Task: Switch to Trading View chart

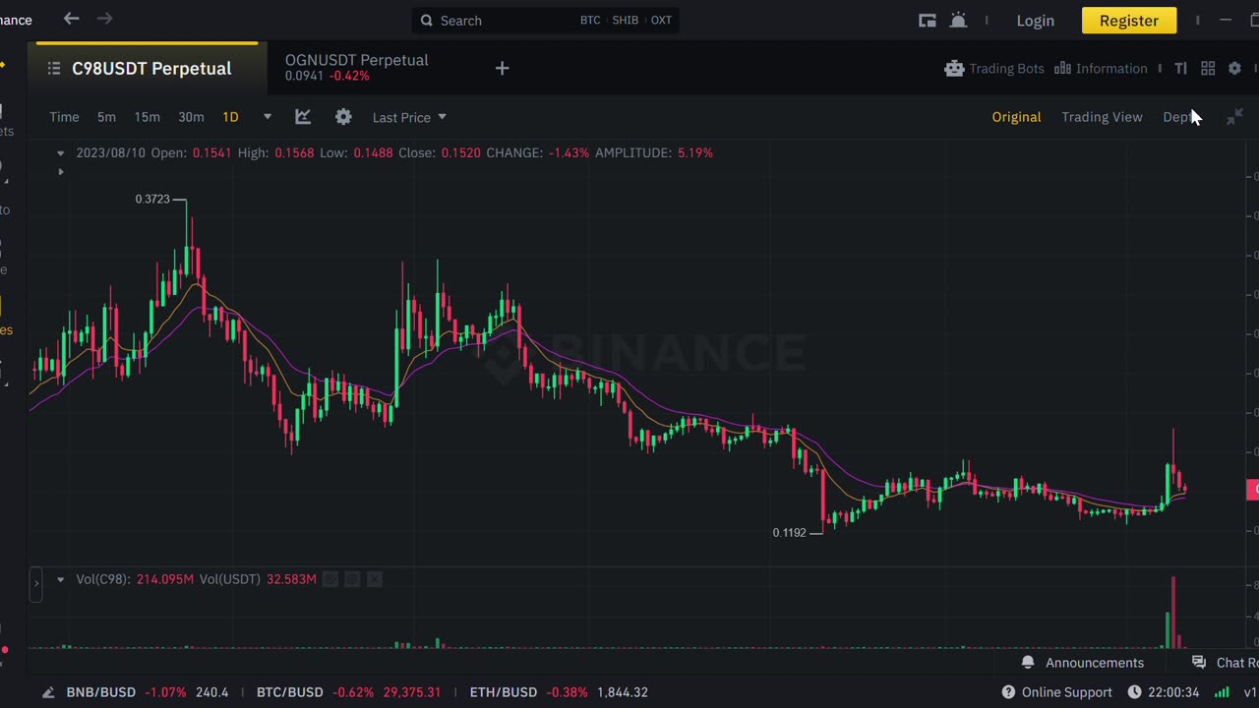Action: tap(1102, 117)
